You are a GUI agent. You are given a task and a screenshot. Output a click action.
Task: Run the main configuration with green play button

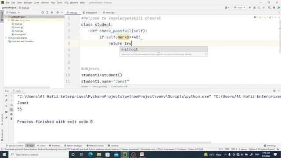click(x=250, y=8)
